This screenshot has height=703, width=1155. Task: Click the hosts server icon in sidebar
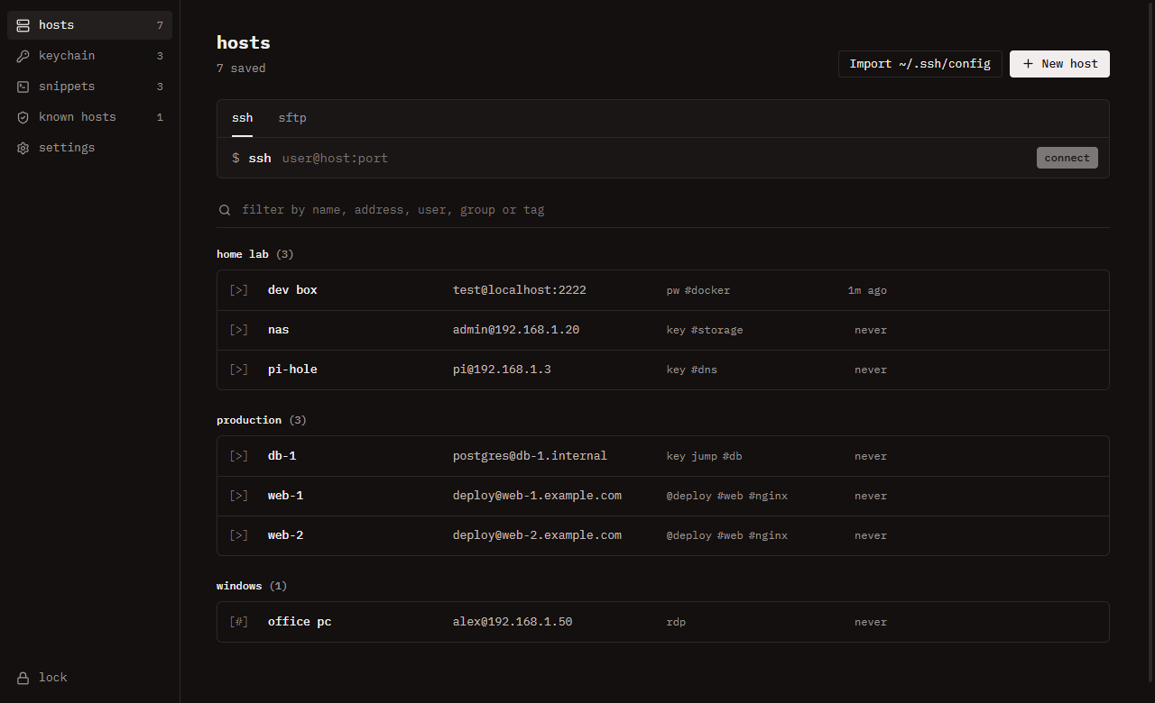(23, 25)
